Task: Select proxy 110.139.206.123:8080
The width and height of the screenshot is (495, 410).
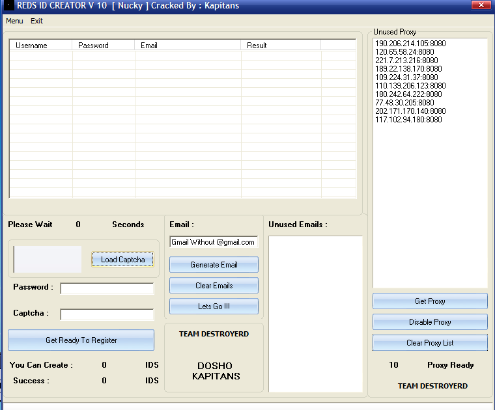Action: (x=410, y=86)
